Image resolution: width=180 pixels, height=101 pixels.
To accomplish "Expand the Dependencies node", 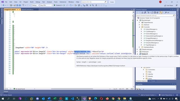I will 139,22.
